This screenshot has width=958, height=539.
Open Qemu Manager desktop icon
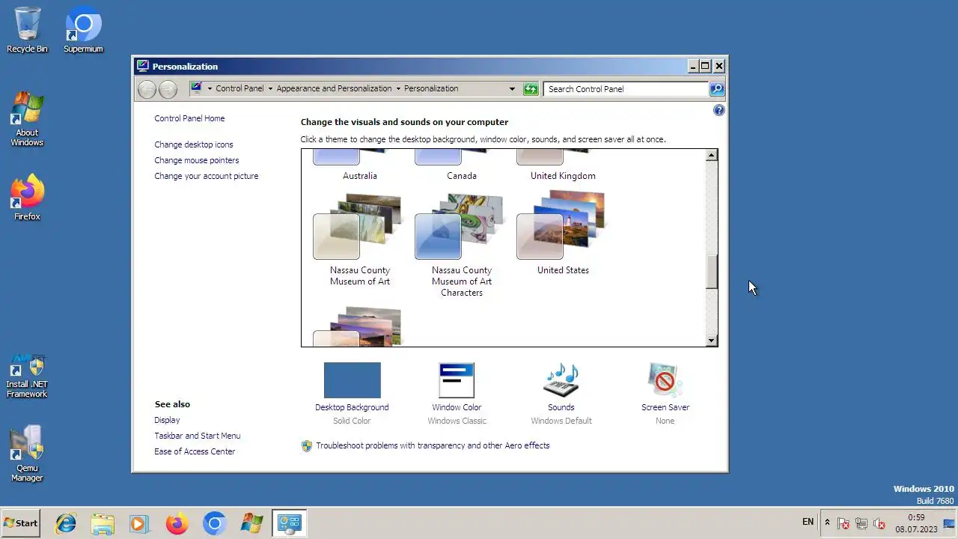(27, 454)
